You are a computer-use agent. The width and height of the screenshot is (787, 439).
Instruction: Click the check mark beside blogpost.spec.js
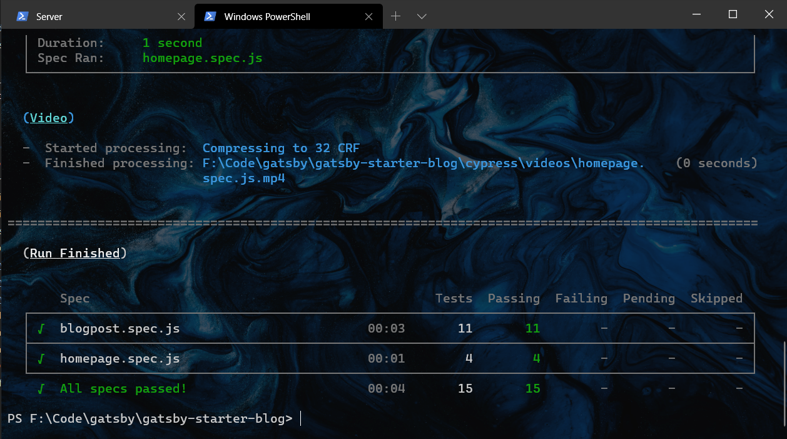41,329
